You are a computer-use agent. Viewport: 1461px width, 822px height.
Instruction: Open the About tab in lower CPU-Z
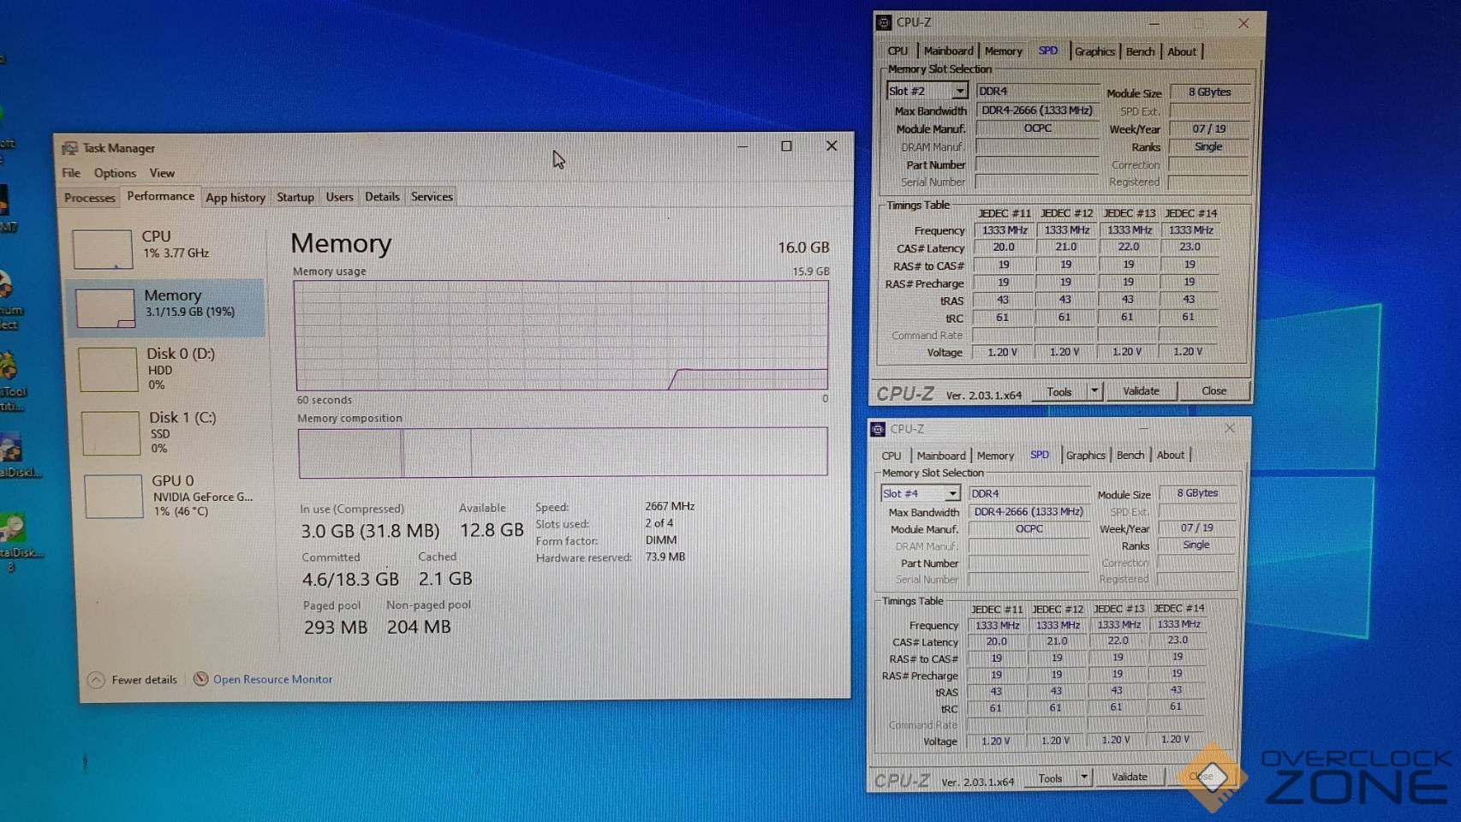click(1171, 456)
